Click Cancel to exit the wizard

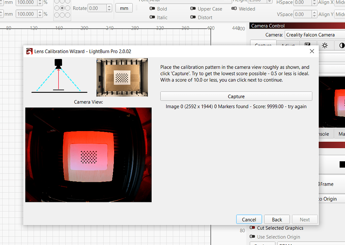pyautogui.click(x=249, y=219)
